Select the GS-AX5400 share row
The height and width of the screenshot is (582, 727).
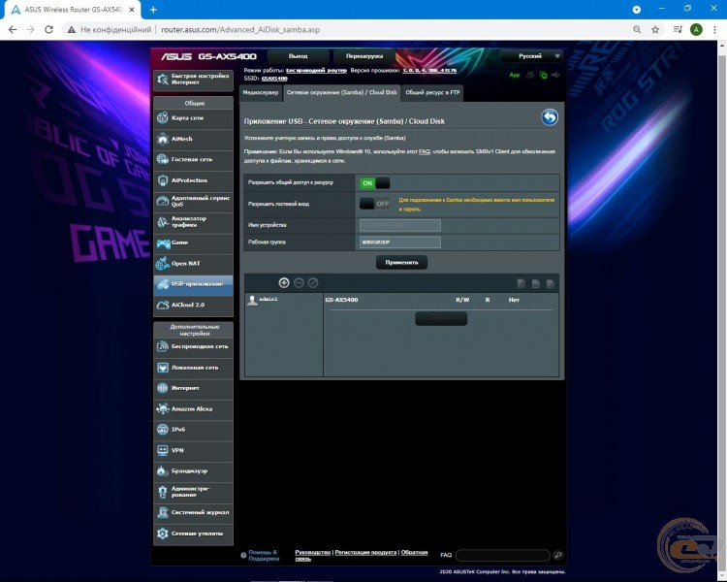[x=341, y=300]
